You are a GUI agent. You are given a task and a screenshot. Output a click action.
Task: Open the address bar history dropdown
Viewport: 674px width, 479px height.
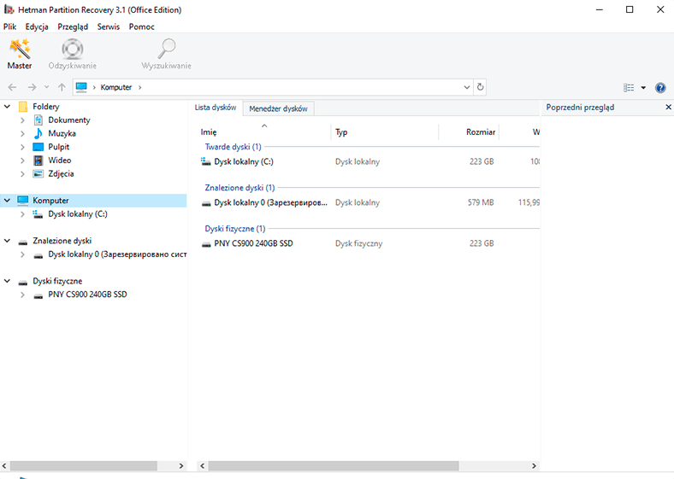pyautogui.click(x=467, y=87)
